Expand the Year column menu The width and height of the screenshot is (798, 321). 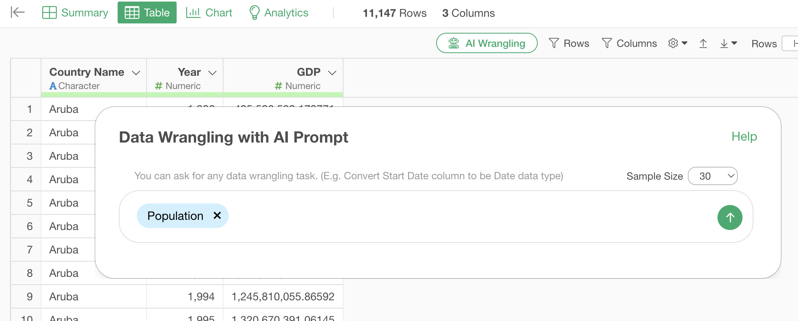pos(213,73)
